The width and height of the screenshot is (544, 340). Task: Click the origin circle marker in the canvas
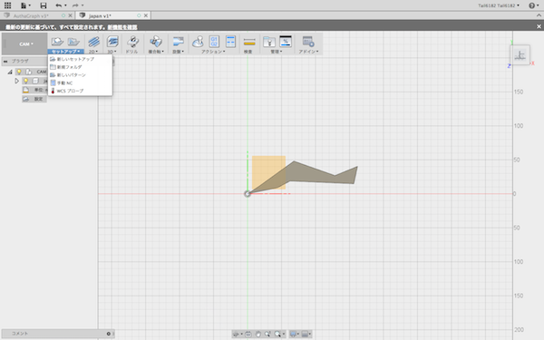[247, 194]
